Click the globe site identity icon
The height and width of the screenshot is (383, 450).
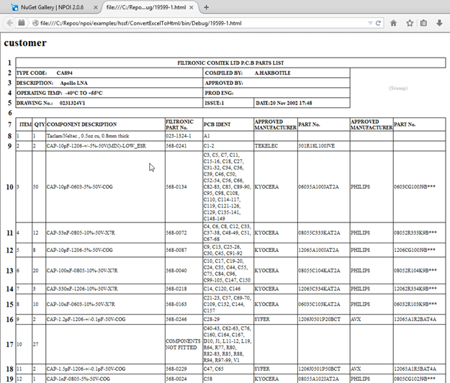click(35, 23)
